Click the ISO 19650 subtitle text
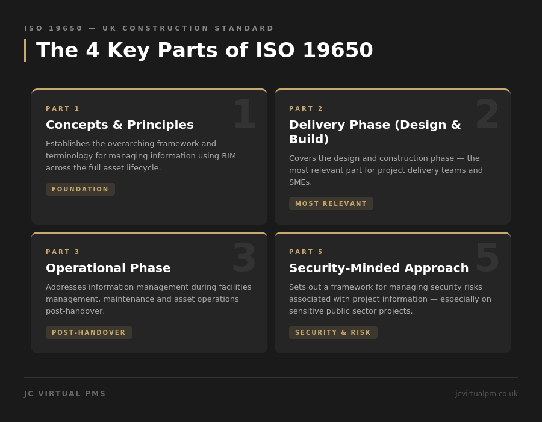The height and width of the screenshot is (422, 542). pyautogui.click(x=149, y=28)
